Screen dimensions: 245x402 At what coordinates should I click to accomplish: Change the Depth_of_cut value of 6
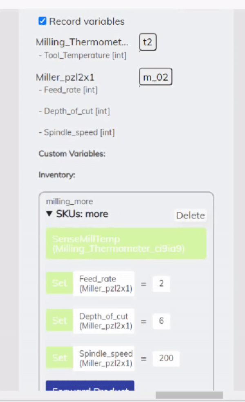click(161, 321)
